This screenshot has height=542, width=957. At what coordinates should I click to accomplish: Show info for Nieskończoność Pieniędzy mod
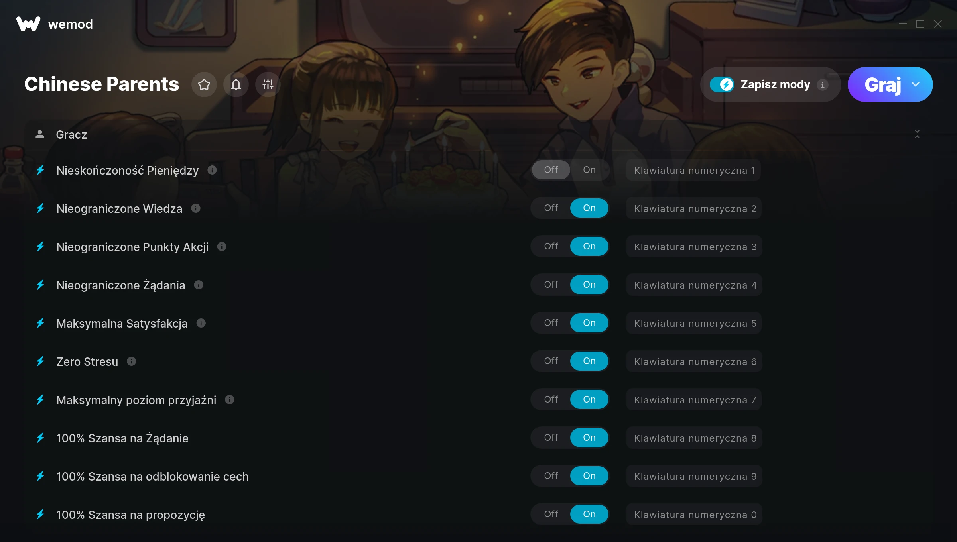coord(212,170)
